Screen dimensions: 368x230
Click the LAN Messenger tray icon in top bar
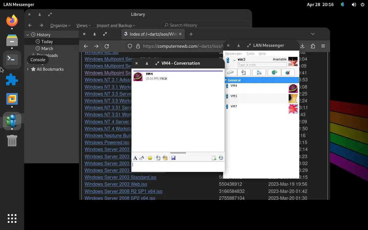[342, 5]
